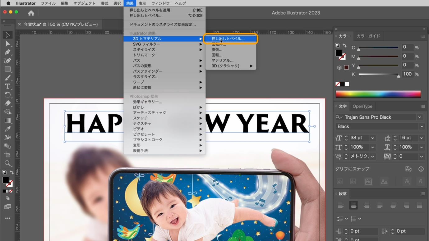Justify with last line aligned left
This screenshot has width=429, height=241.
(x=380, y=205)
